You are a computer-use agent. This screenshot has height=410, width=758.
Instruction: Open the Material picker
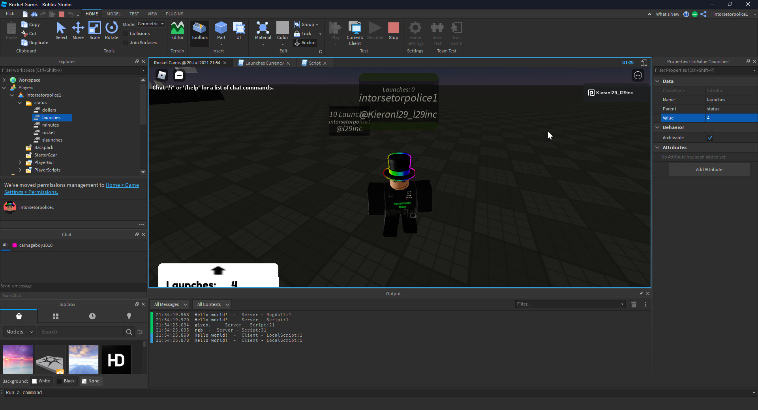click(x=263, y=31)
